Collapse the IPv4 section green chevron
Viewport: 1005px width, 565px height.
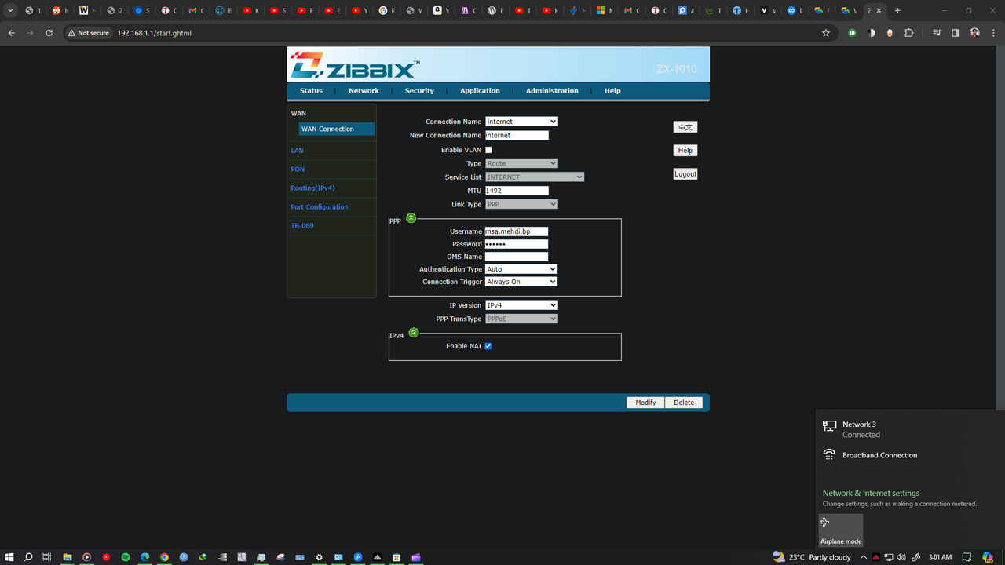pyautogui.click(x=414, y=333)
